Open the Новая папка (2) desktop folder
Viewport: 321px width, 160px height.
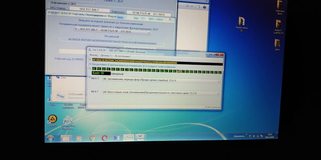click(x=241, y=24)
